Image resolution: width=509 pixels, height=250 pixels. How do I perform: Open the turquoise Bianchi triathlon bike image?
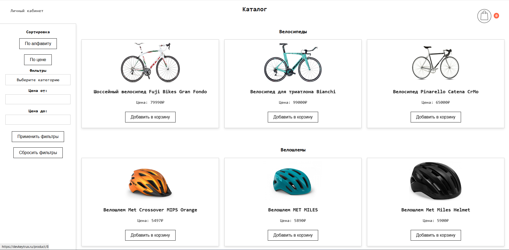click(x=293, y=63)
